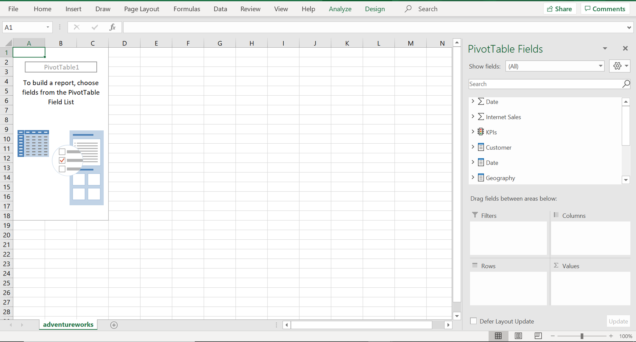Viewport: 636px width, 342px height.
Task: Open the Design ribbon tab
Action: pos(375,9)
